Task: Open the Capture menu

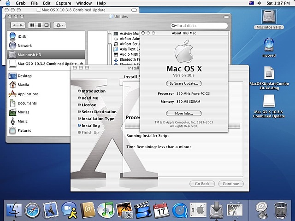Action: [x=63, y=3]
